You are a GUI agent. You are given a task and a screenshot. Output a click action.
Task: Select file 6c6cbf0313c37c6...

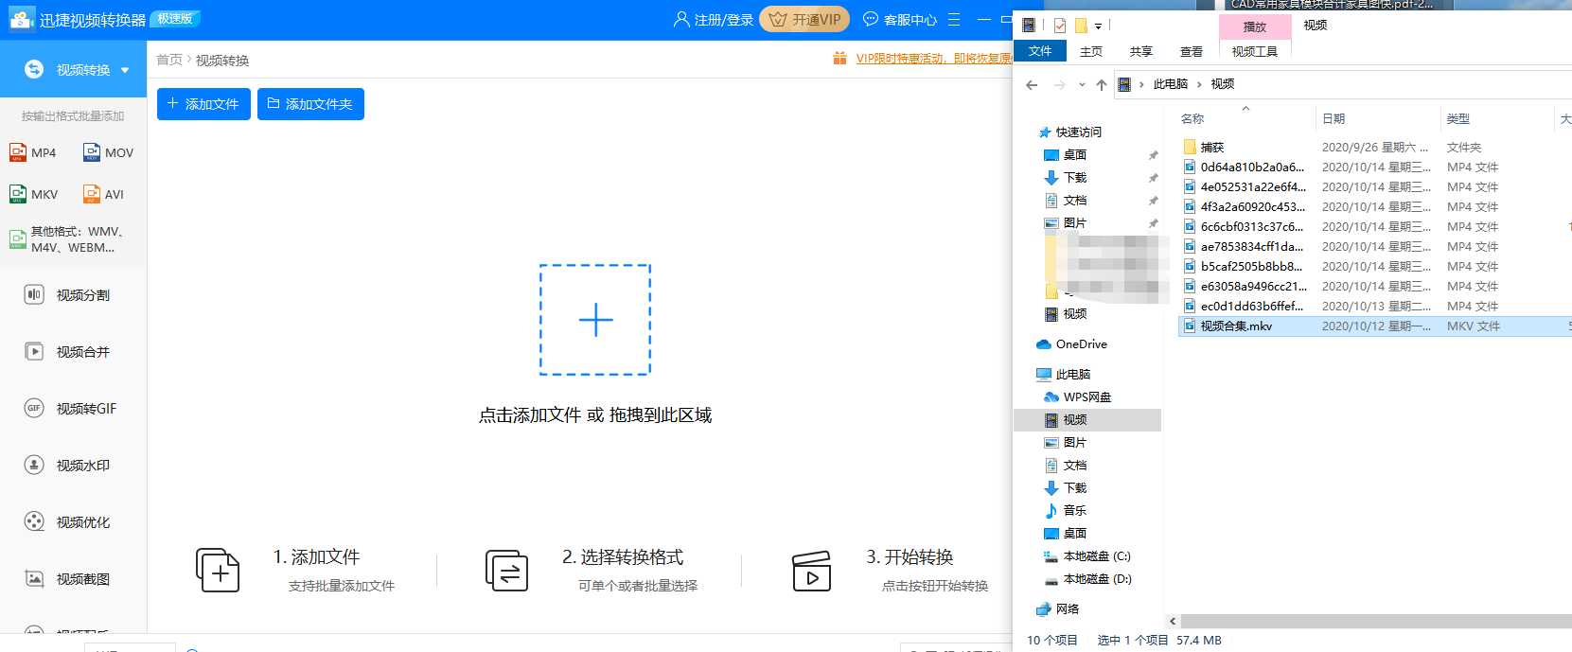(1251, 227)
